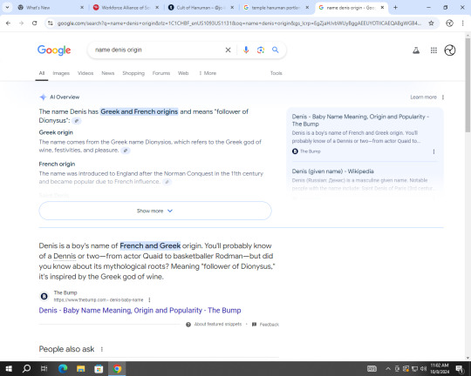Switch to Shopping results tab
471x376 pixels.
pyautogui.click(x=133, y=73)
